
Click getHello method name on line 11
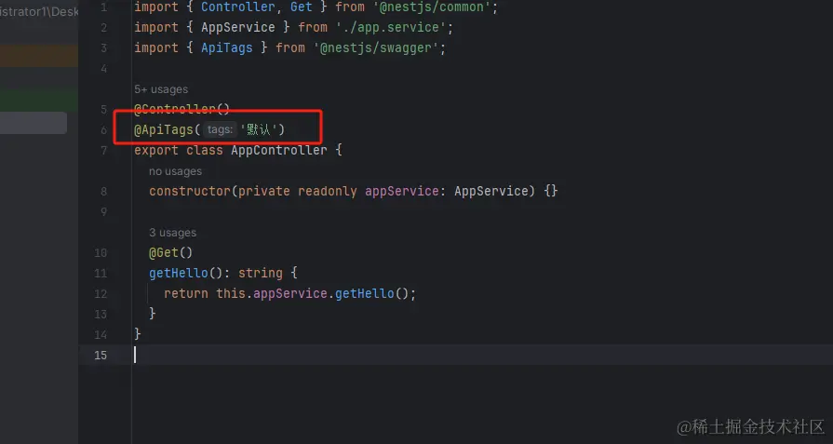(179, 273)
